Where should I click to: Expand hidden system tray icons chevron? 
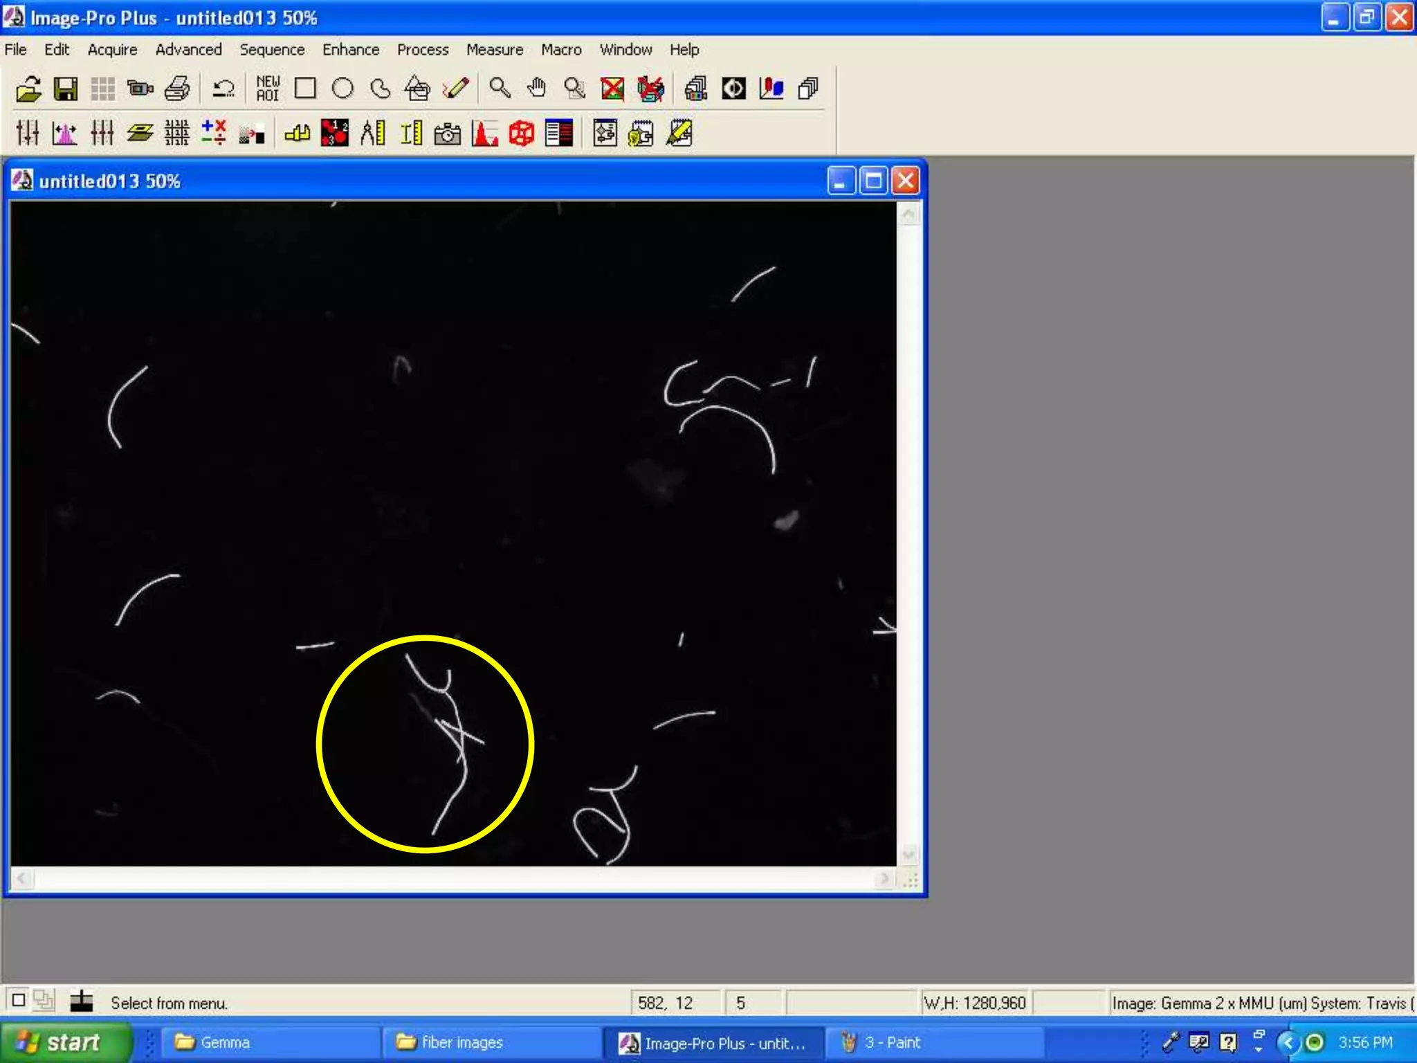1288,1042
